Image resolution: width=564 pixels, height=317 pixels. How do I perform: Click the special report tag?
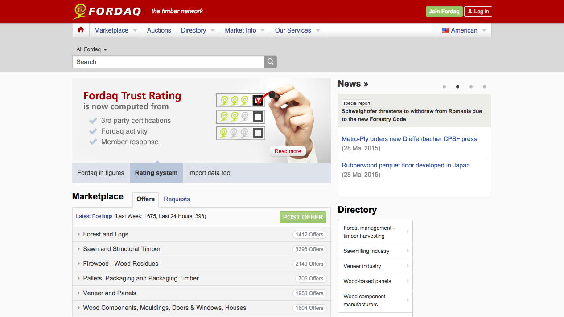click(357, 103)
